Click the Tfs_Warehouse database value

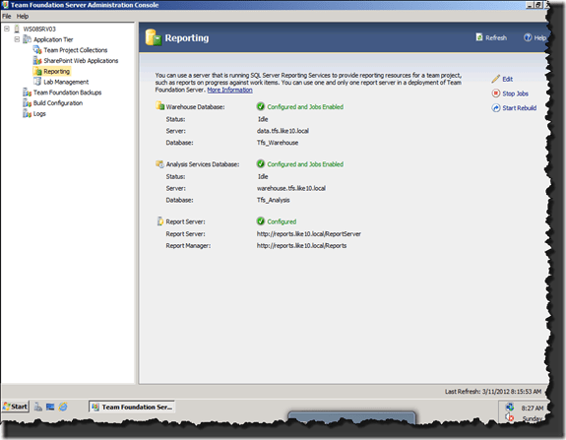tap(278, 143)
